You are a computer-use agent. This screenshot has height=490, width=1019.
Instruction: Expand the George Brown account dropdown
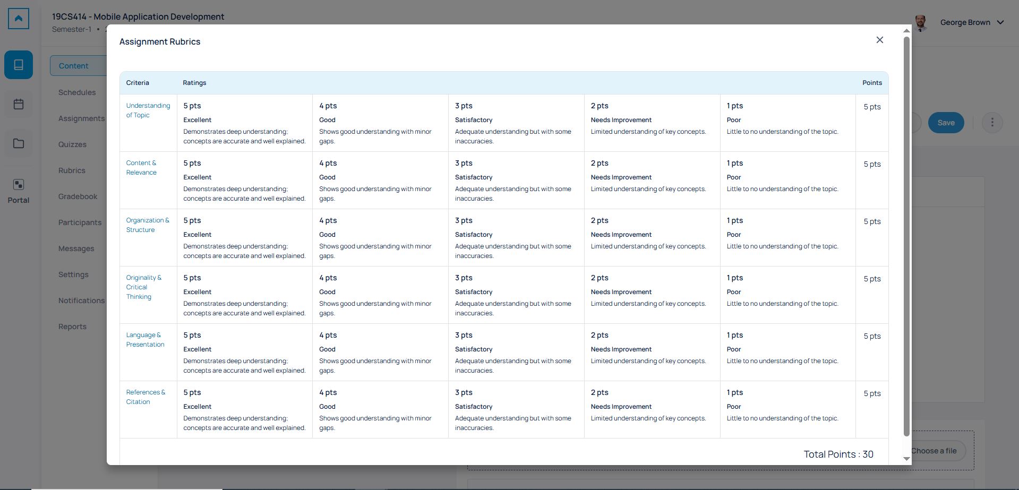(x=1000, y=22)
